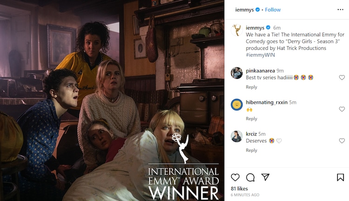This screenshot has width=349, height=201.
Task: Save post with the bookmark icon
Action: [340, 177]
